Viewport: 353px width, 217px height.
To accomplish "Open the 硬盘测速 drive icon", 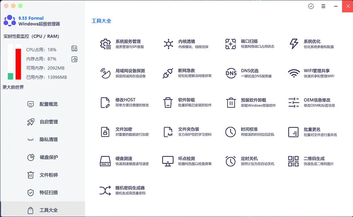I will coord(105,161).
